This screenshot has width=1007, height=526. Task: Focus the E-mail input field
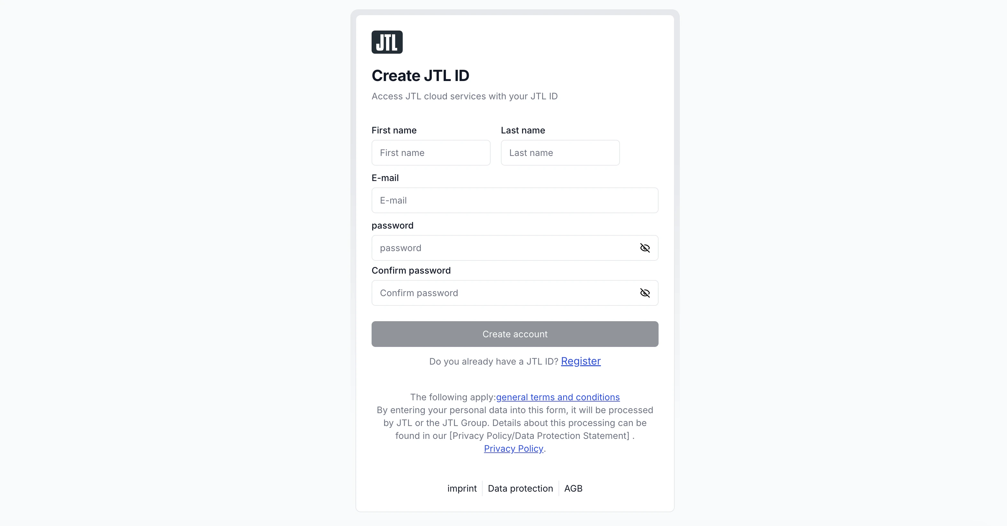514,201
